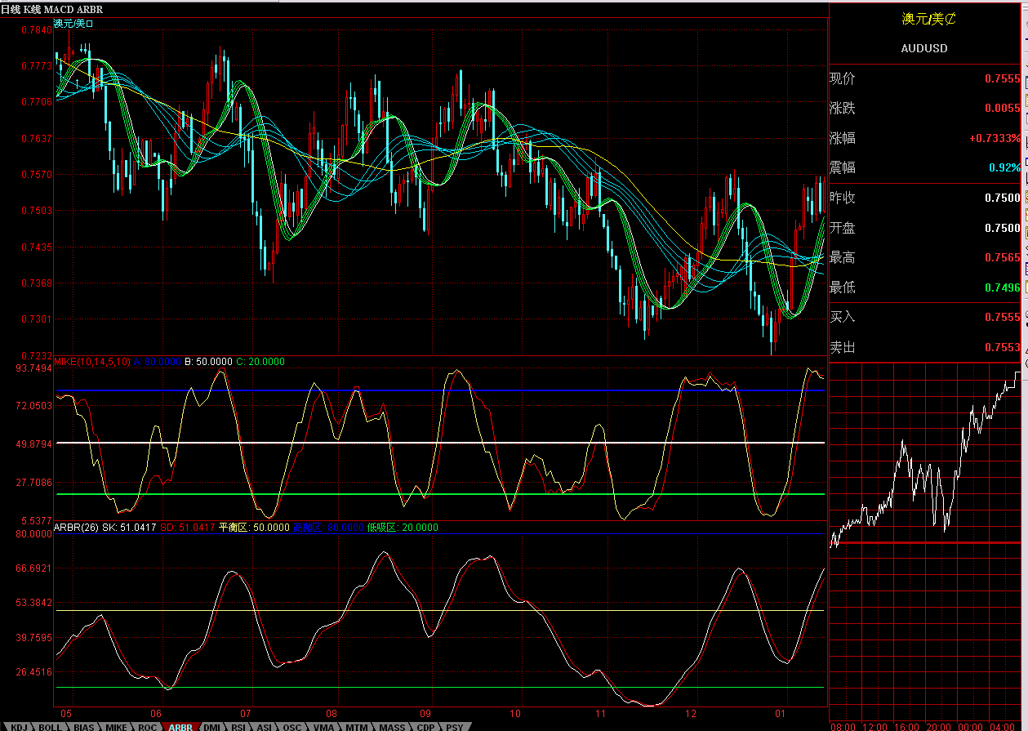Open the RSI indicator tab
The image size is (1028, 731).
point(238,725)
